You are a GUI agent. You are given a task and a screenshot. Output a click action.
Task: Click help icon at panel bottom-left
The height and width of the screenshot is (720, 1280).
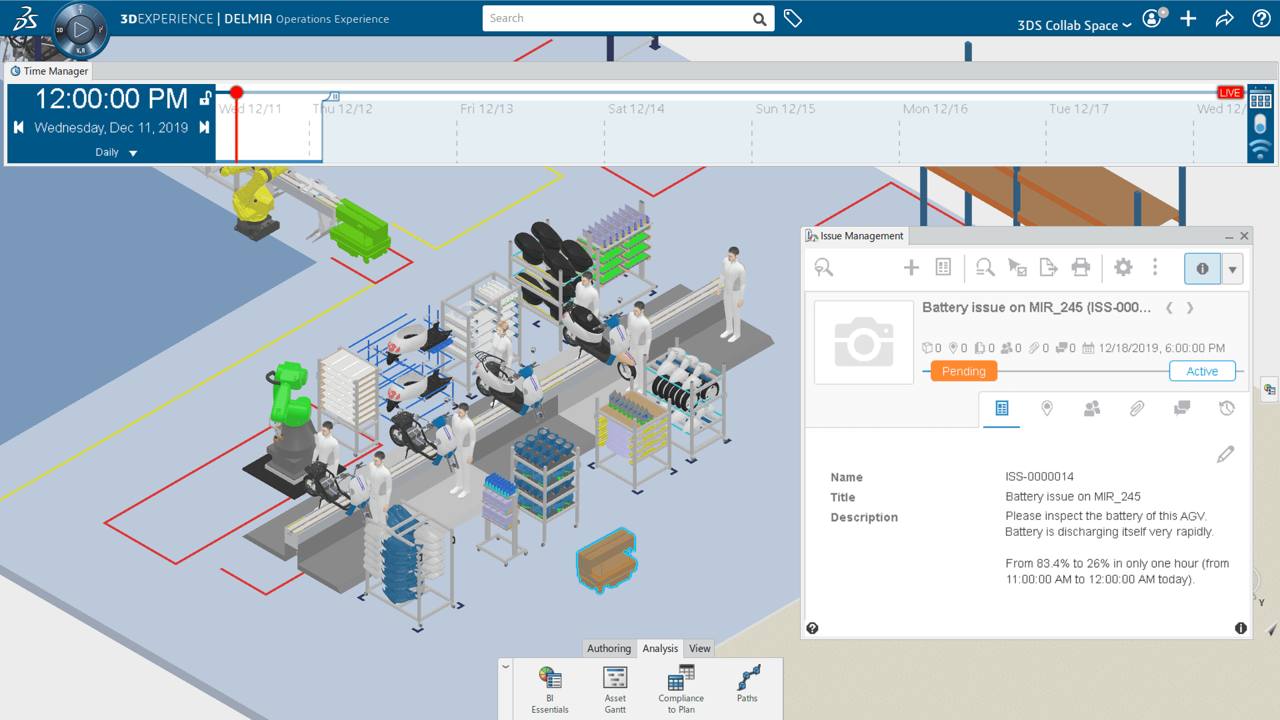click(x=812, y=628)
